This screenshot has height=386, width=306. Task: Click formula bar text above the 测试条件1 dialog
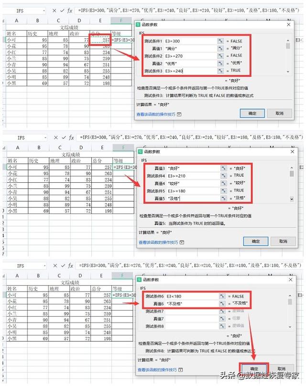click(x=188, y=10)
